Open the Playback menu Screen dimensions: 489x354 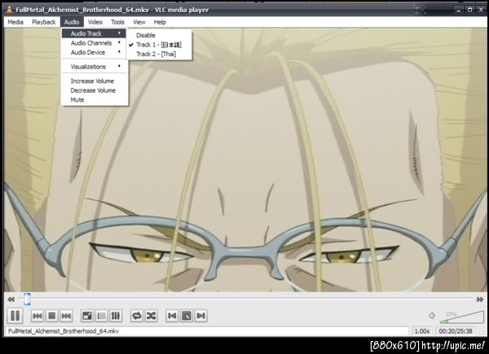(44, 22)
